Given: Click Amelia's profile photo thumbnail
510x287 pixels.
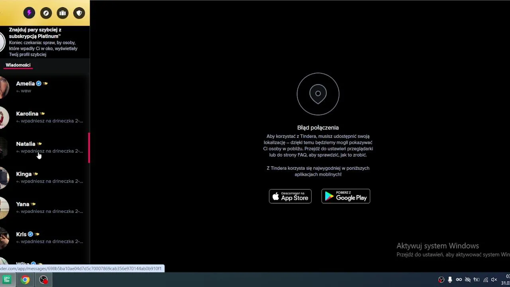Looking at the screenshot, I should [x=4, y=87].
